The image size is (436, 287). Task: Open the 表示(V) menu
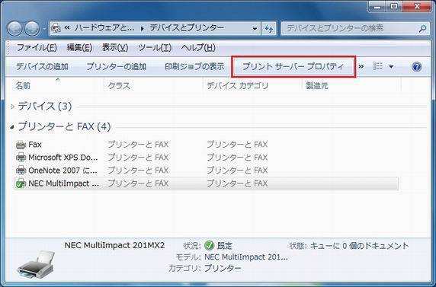(x=115, y=47)
